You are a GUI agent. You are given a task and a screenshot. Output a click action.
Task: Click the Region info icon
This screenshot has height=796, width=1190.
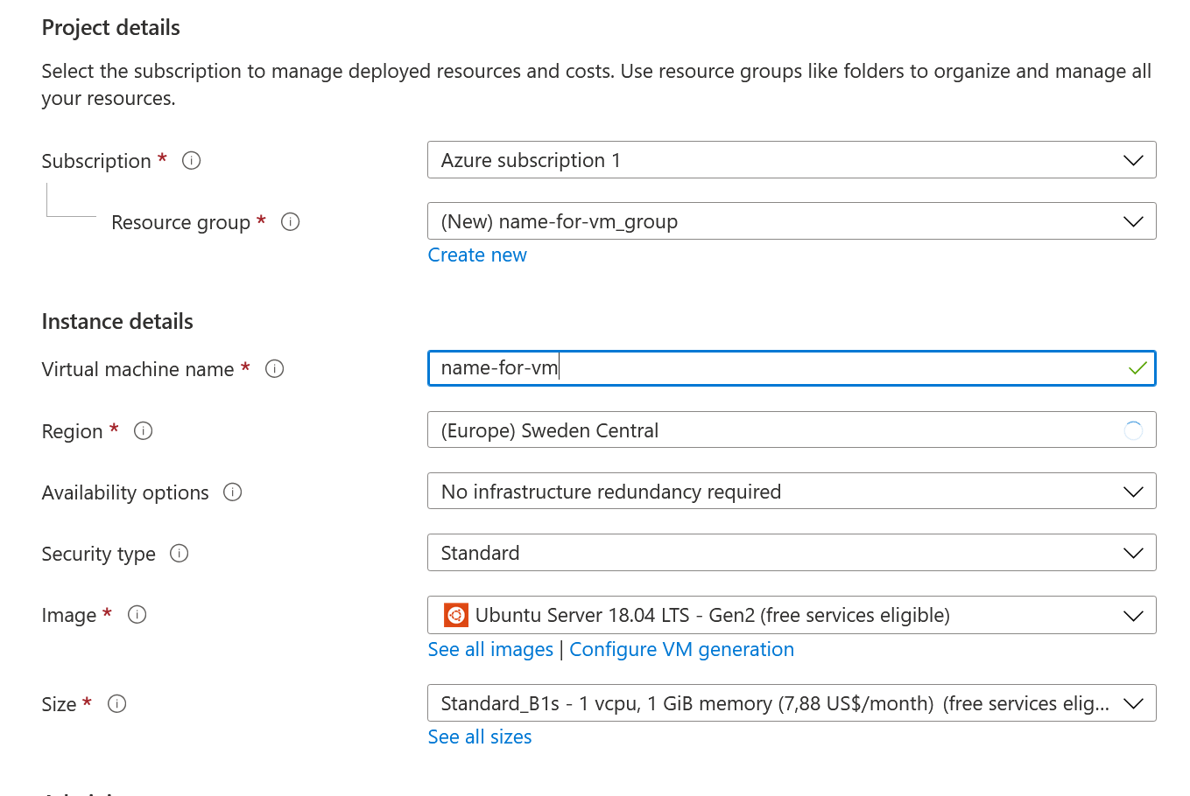(144, 431)
